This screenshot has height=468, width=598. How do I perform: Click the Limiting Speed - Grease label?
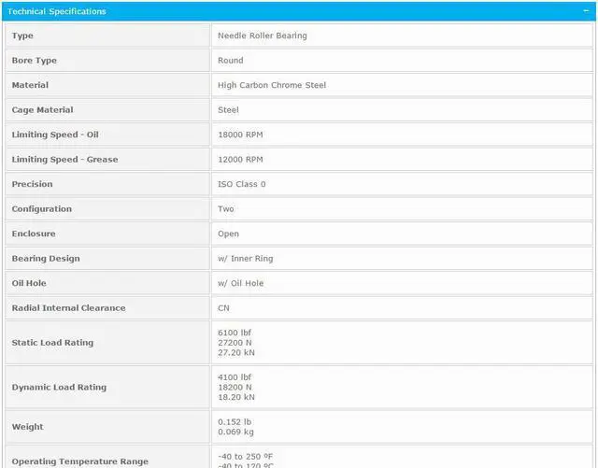point(64,160)
